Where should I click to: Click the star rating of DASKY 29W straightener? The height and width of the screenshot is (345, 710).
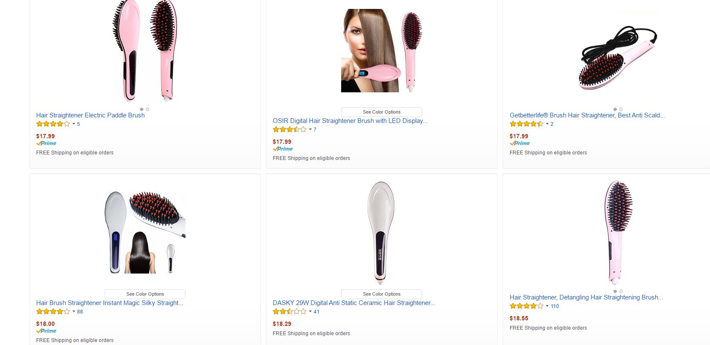pos(289,312)
